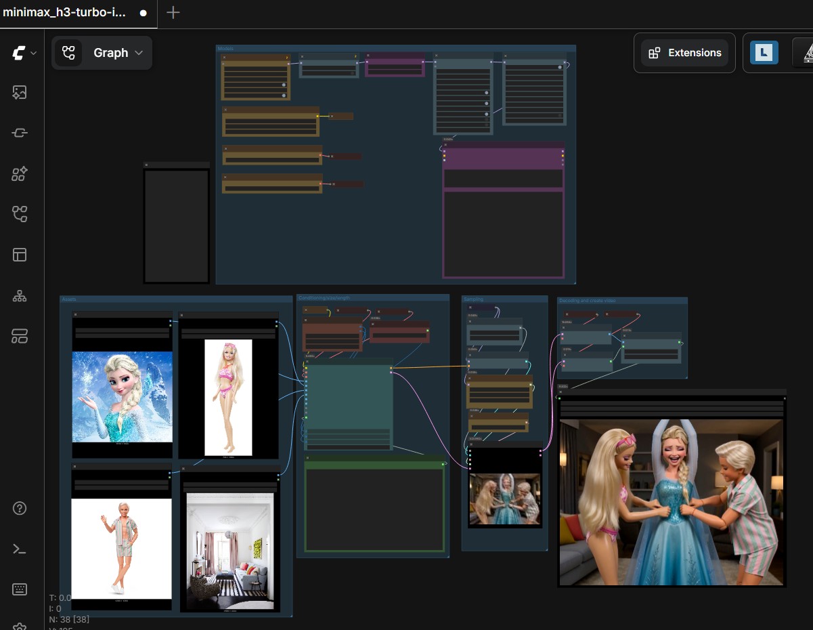Click the graph mode icon beside Graph
Viewport: 813px width, 630px height.
tap(68, 53)
